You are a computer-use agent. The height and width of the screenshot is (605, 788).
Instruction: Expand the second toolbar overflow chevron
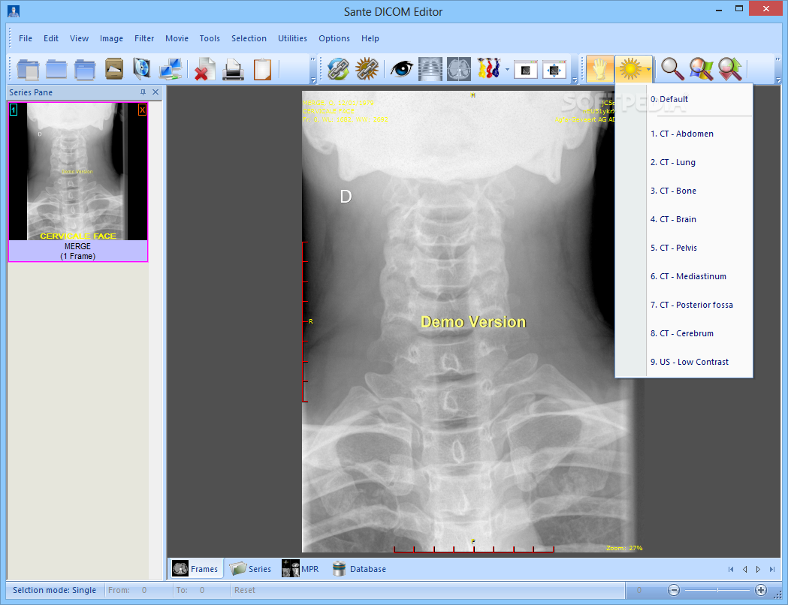575,80
